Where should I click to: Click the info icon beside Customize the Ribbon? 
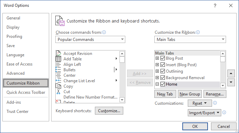[198, 32]
